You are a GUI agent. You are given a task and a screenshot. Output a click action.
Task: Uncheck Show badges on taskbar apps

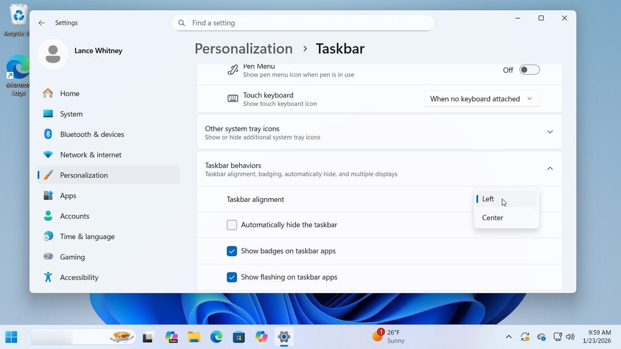click(x=232, y=251)
